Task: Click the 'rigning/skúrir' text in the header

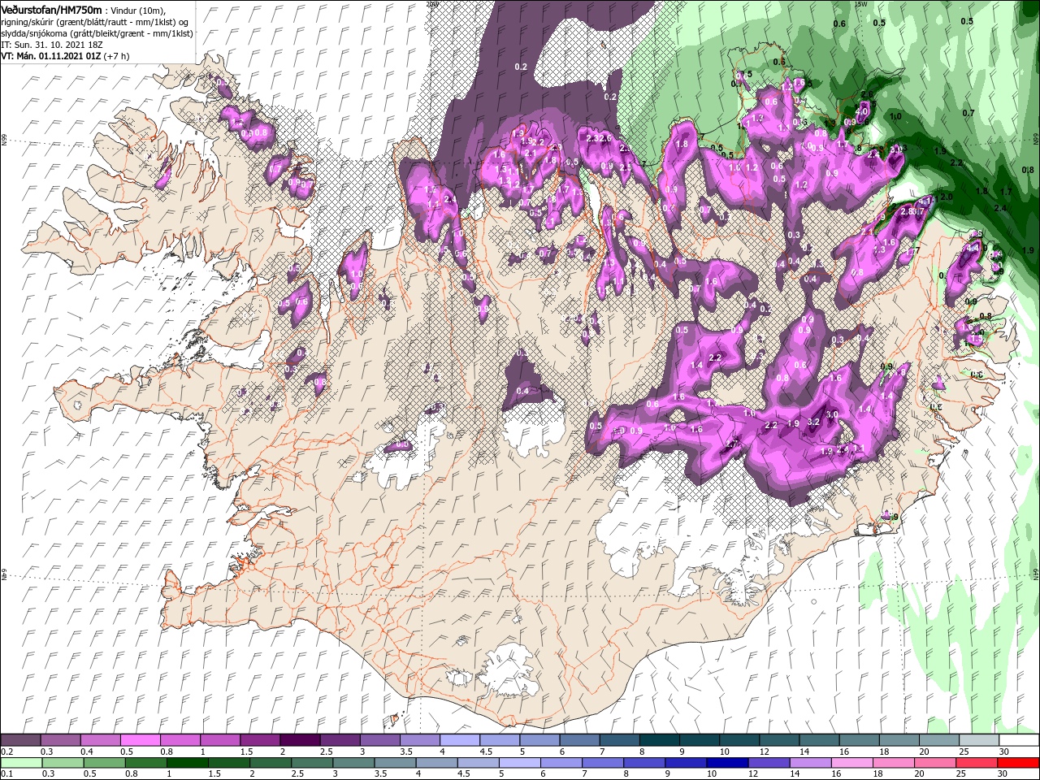Action: 29,21
